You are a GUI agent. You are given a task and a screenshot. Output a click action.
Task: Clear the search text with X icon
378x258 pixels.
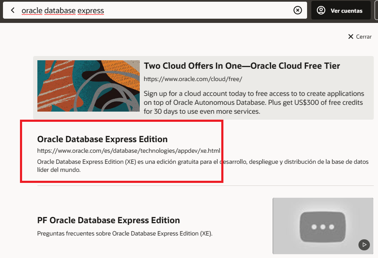[x=297, y=10]
